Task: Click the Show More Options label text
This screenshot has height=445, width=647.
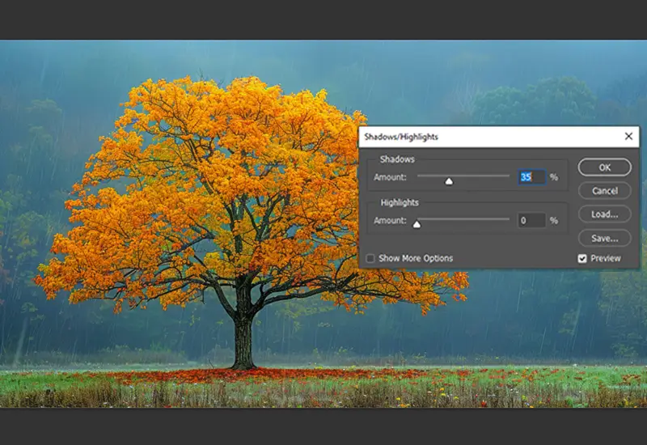Action: coord(416,258)
